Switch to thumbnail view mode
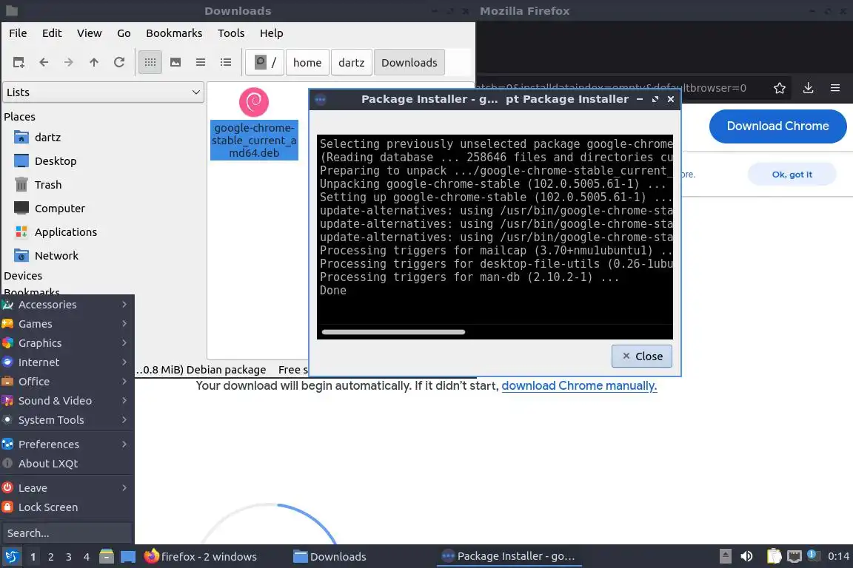 tap(175, 63)
